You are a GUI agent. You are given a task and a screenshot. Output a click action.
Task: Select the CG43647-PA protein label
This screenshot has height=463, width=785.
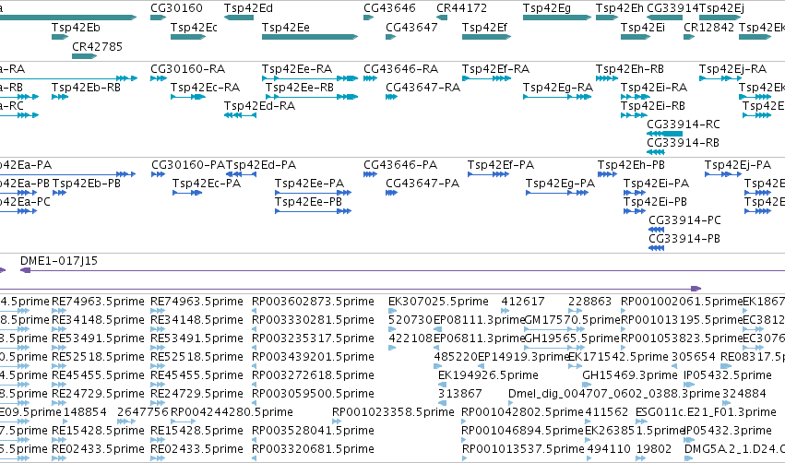tap(422, 184)
